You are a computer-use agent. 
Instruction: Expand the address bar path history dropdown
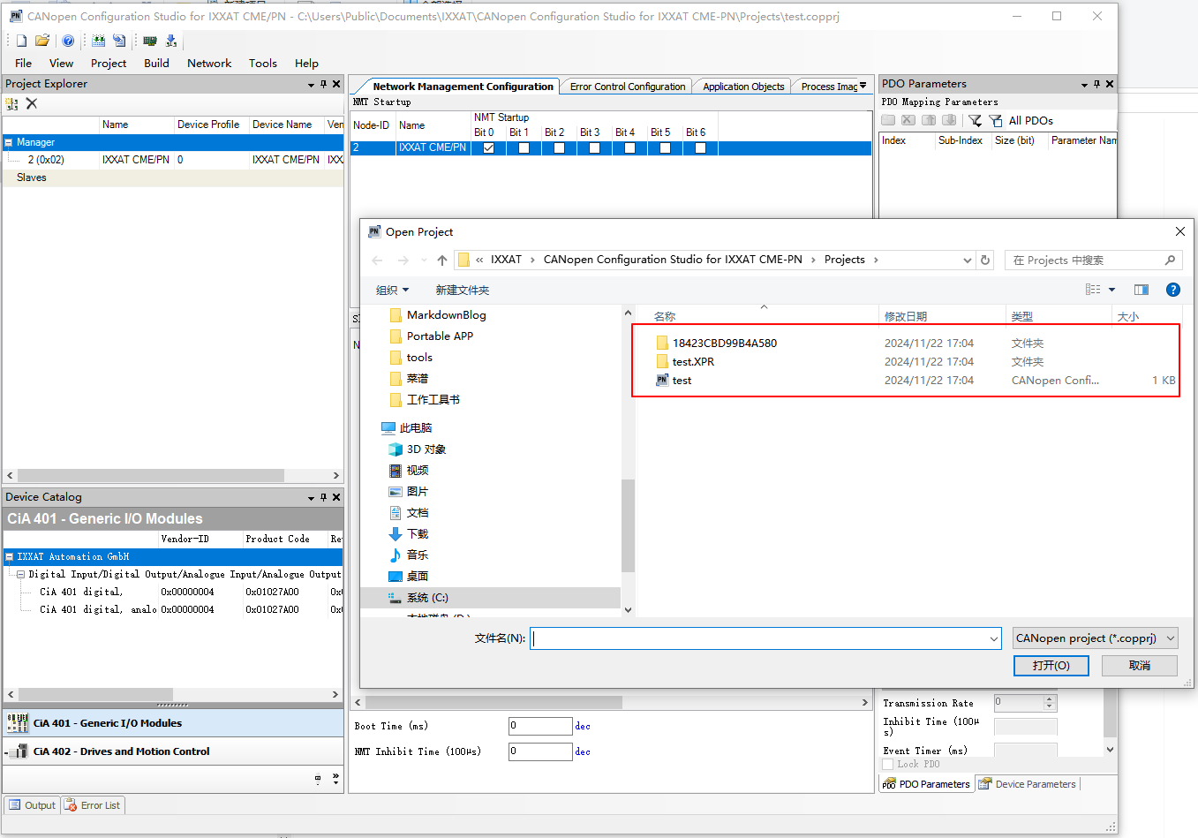click(x=968, y=260)
